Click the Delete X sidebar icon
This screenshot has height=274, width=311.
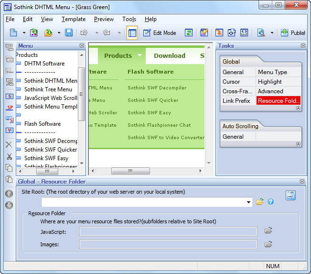[x=9, y=144]
